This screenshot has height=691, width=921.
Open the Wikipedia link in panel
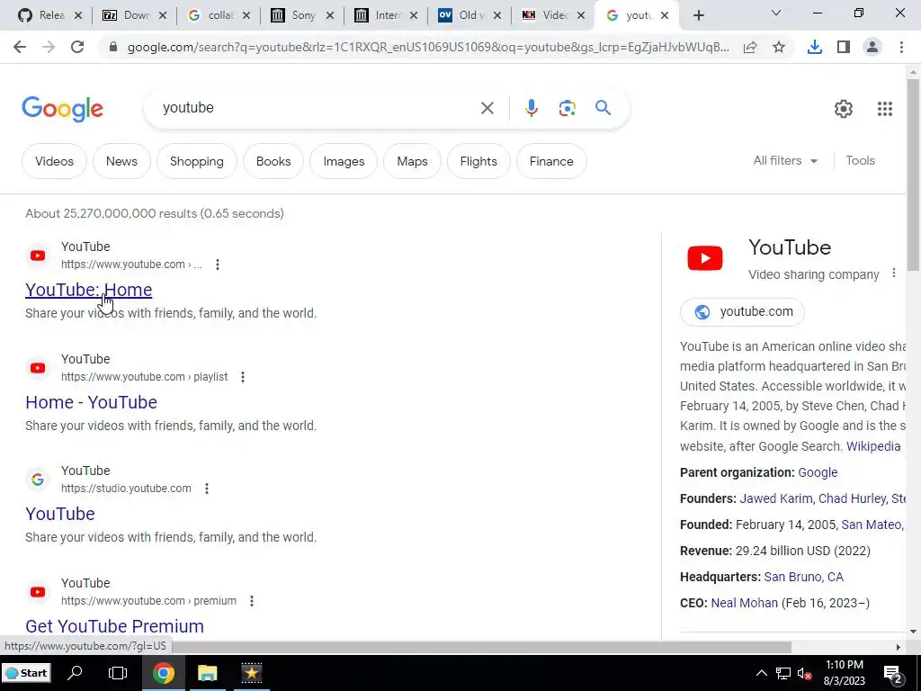pos(872,446)
